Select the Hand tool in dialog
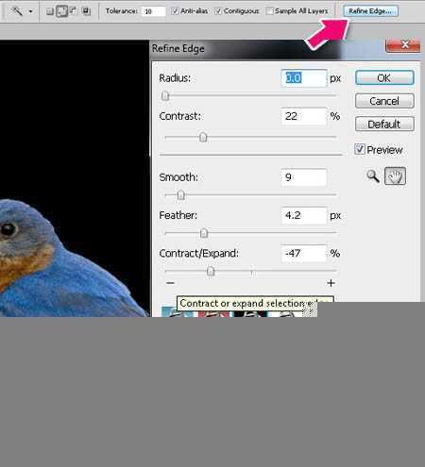Viewport: 425px width, 467px height. tap(395, 175)
